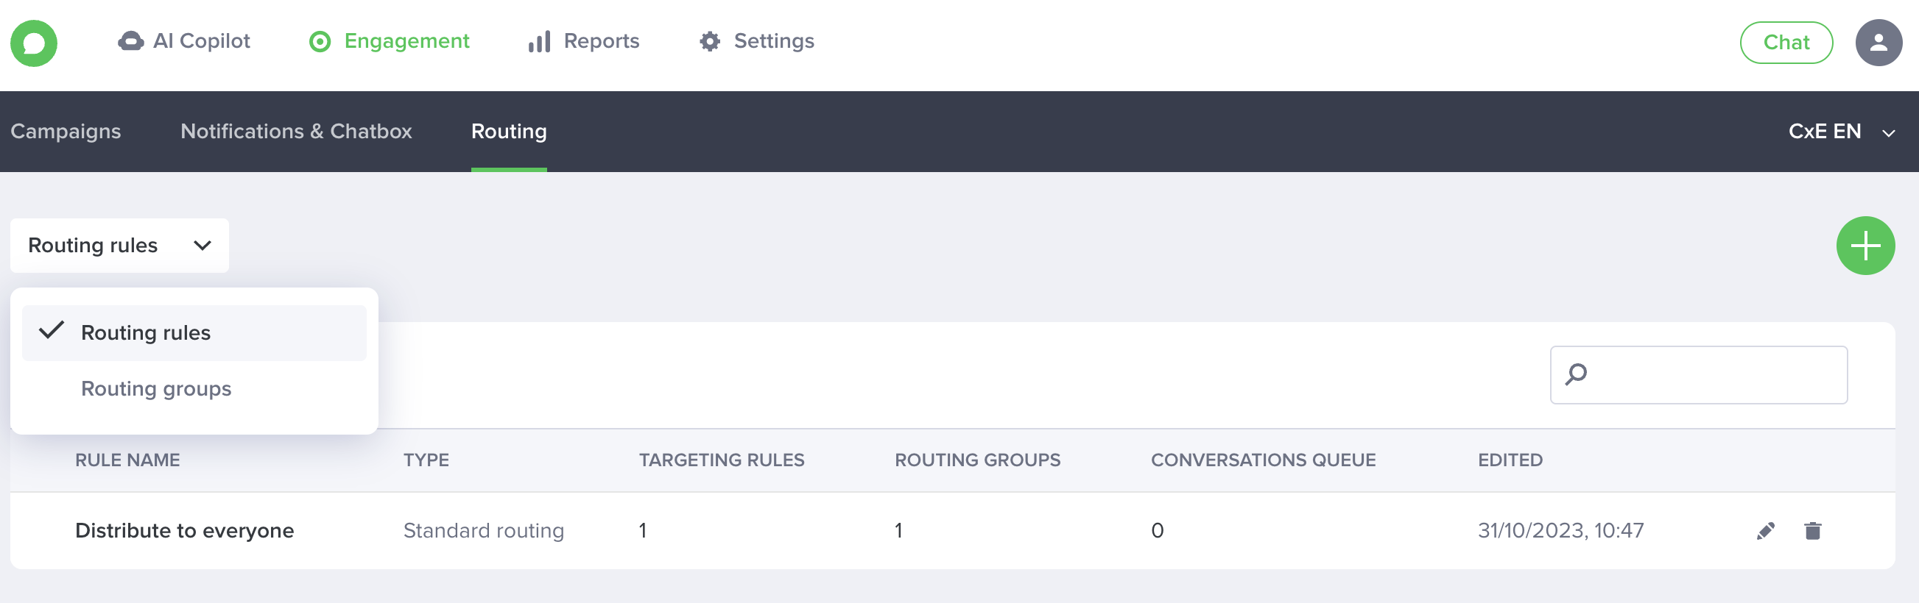Click Edited column header
Viewport: 1919px width, 603px height.
tap(1510, 460)
